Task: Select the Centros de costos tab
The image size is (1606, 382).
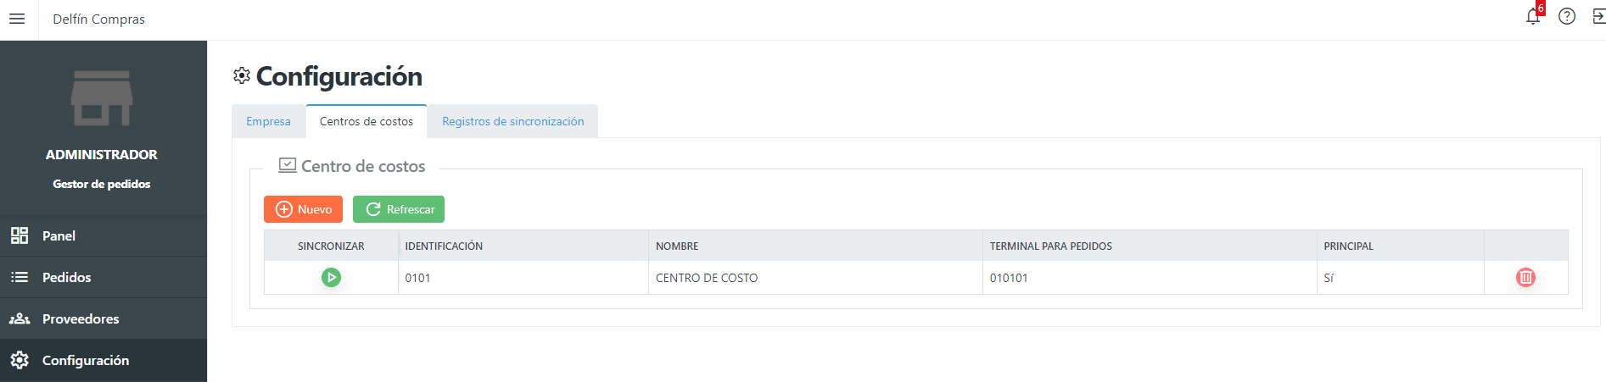Action: pyautogui.click(x=367, y=121)
